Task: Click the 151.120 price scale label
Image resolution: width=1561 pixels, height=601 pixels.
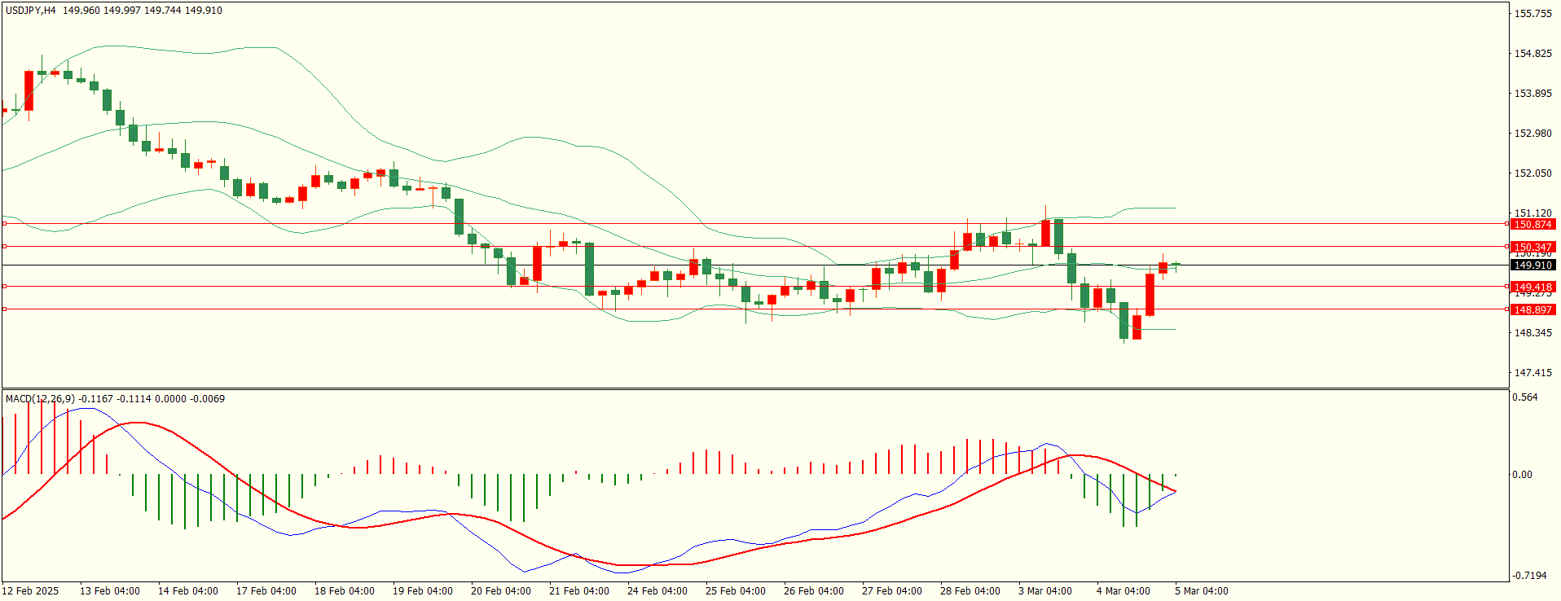Action: click(1532, 213)
